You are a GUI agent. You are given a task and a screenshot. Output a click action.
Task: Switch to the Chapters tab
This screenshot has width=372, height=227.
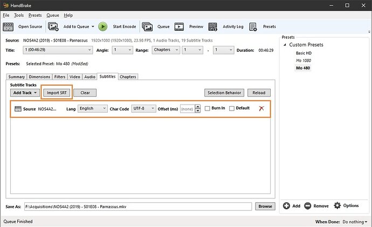[x=128, y=77]
